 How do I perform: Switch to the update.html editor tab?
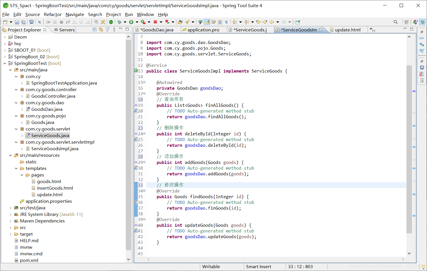(x=347, y=30)
